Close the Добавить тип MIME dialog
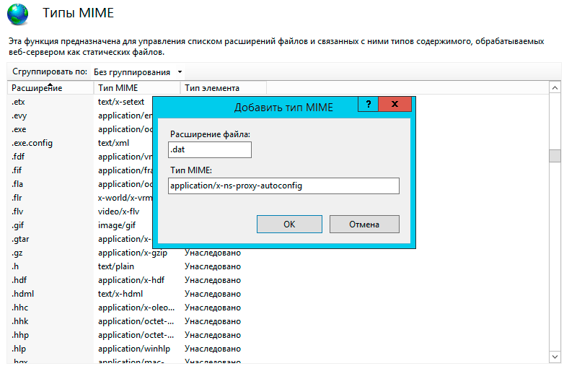564x366 pixels. (395, 105)
